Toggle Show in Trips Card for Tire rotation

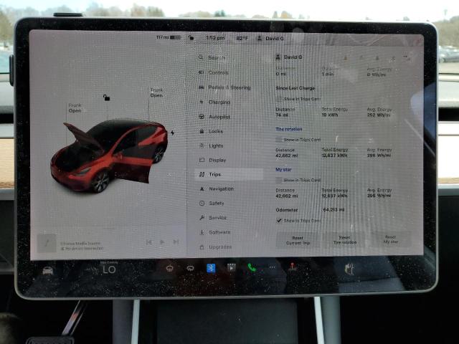click(279, 140)
